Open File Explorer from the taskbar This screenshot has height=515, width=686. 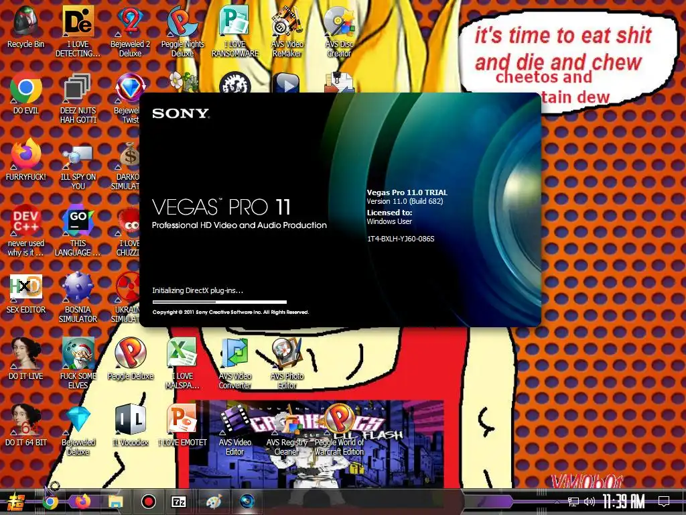tap(115, 502)
